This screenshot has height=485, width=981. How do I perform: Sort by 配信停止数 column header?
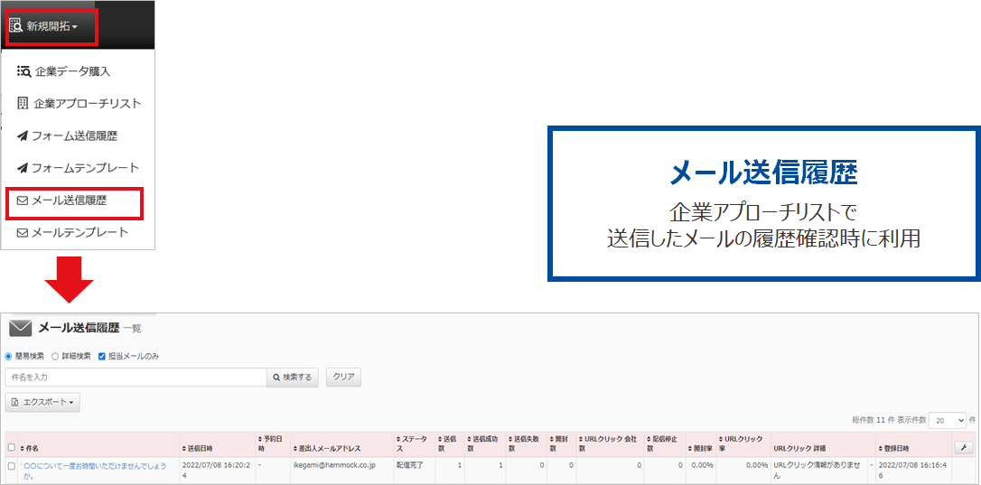[662, 443]
